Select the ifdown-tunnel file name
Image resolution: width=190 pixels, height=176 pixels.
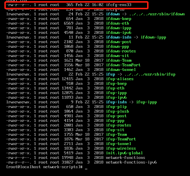[121, 70]
